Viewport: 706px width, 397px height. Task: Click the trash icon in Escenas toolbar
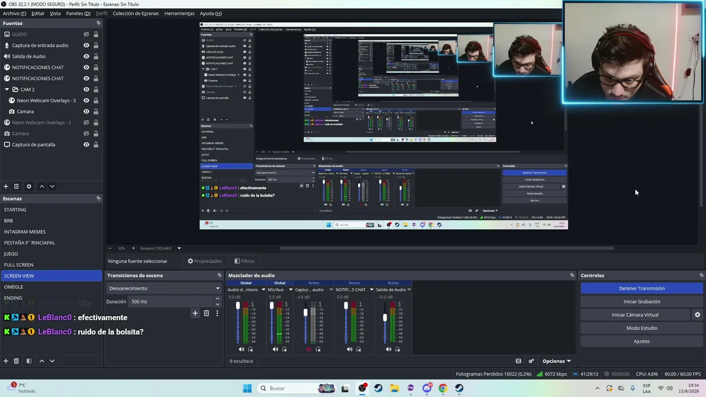point(16,361)
